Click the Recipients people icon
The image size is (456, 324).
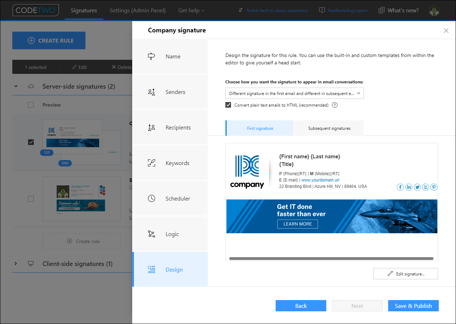point(152,127)
